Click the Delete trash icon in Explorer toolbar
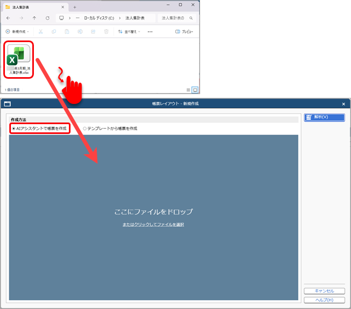This screenshot has height=309, width=351. (x=106, y=32)
